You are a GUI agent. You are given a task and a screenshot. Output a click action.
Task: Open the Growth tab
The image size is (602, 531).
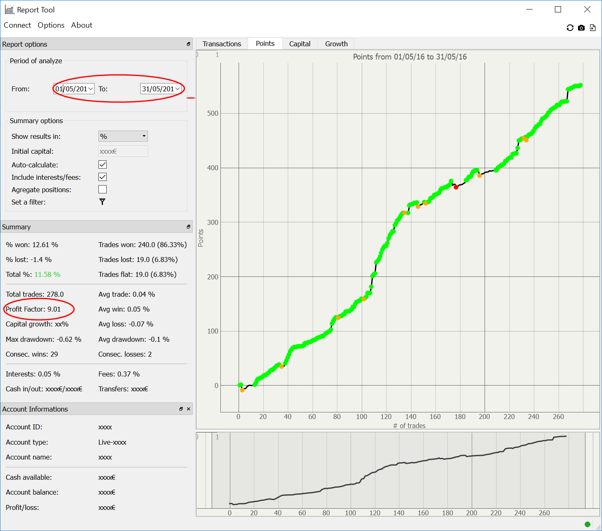click(336, 44)
